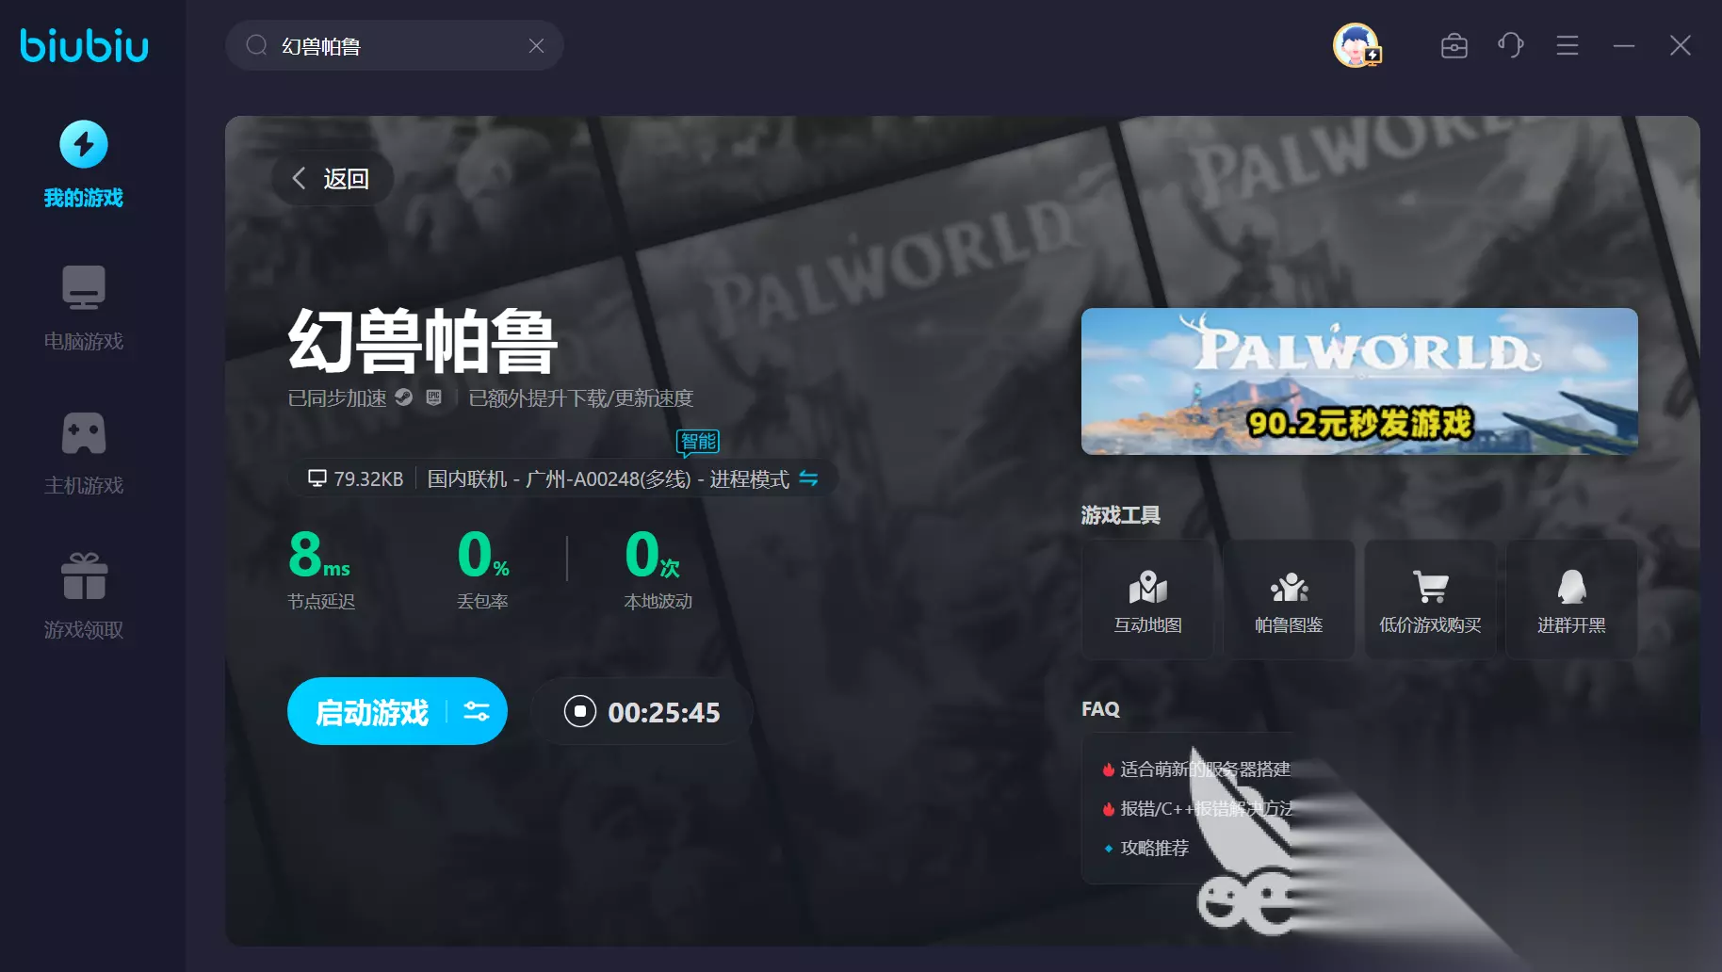This screenshot has height=972, width=1722.
Task: Open the Palworld 90.2元 promo banner
Action: pos(1359,381)
